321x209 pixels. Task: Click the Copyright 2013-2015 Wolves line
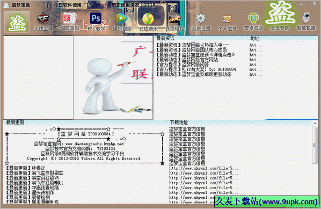[84, 158]
